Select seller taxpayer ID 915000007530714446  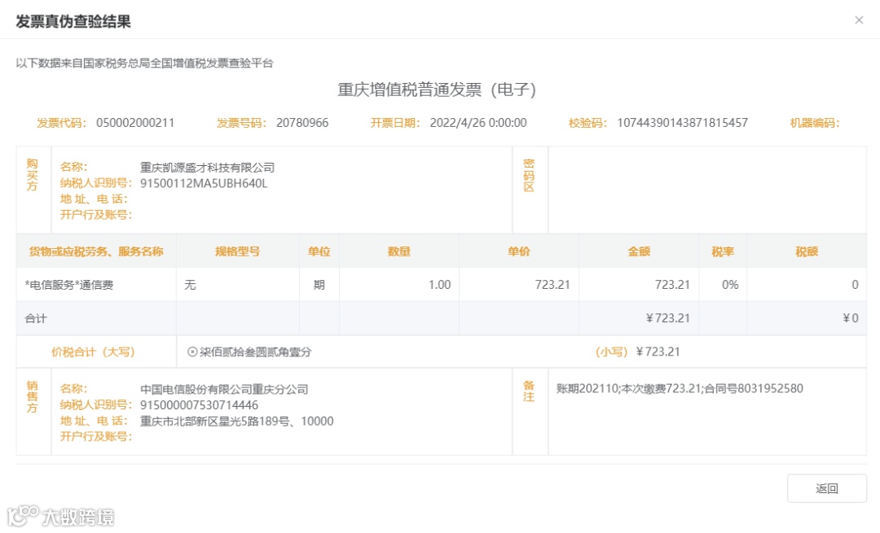tap(200, 405)
